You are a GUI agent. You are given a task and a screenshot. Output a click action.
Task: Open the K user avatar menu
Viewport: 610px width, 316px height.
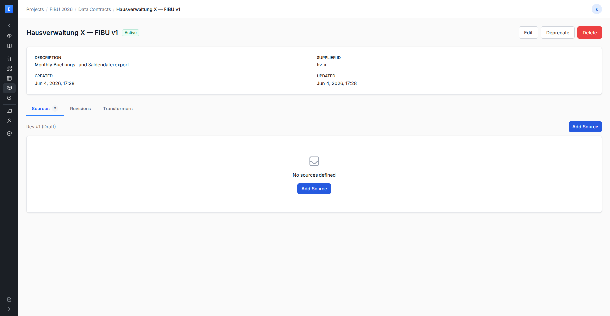(x=597, y=9)
